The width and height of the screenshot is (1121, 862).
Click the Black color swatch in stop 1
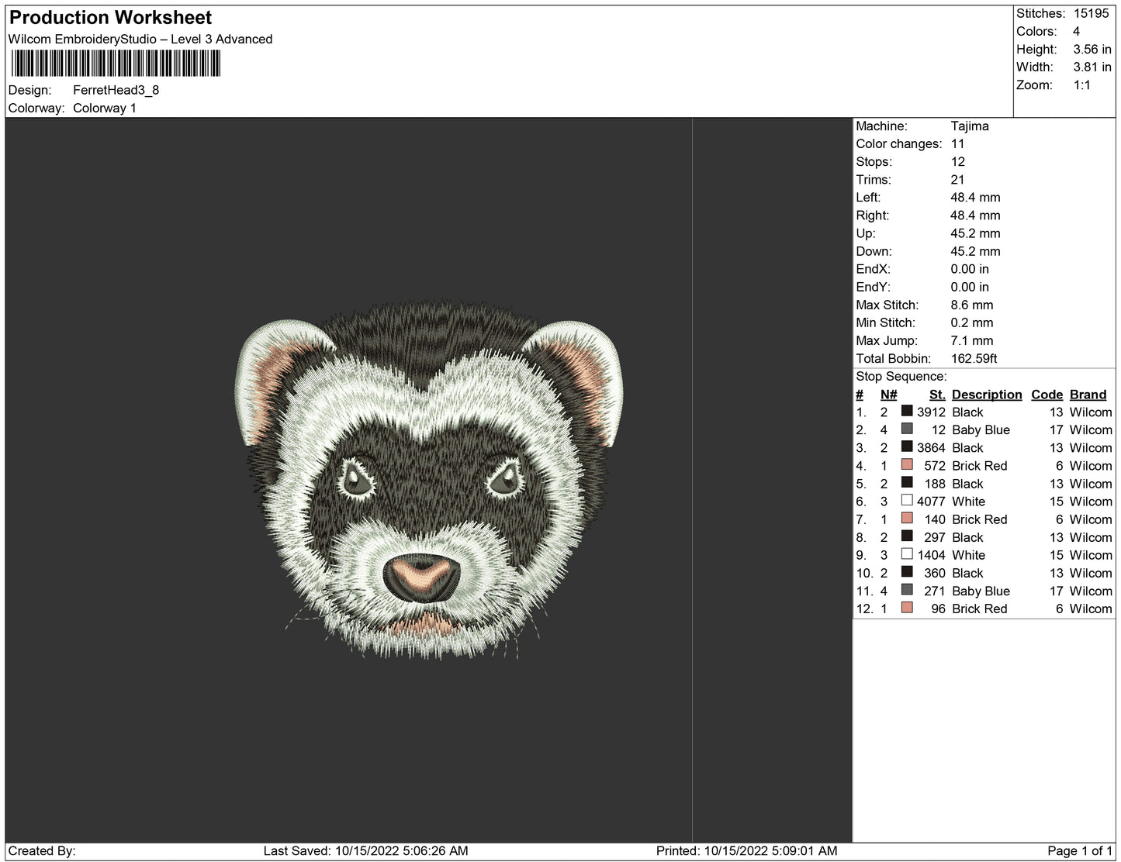(x=906, y=411)
